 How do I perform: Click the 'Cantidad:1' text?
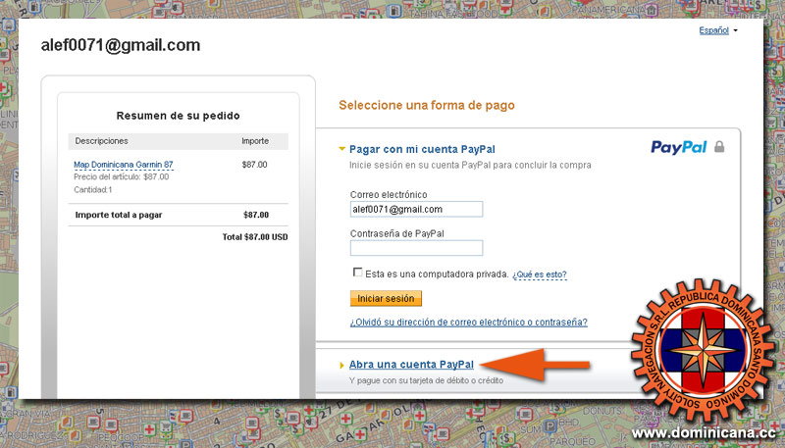click(93, 190)
